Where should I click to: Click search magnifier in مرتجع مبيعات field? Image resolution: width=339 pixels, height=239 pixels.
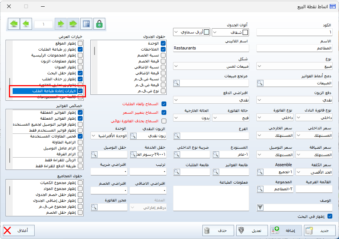(177, 83)
